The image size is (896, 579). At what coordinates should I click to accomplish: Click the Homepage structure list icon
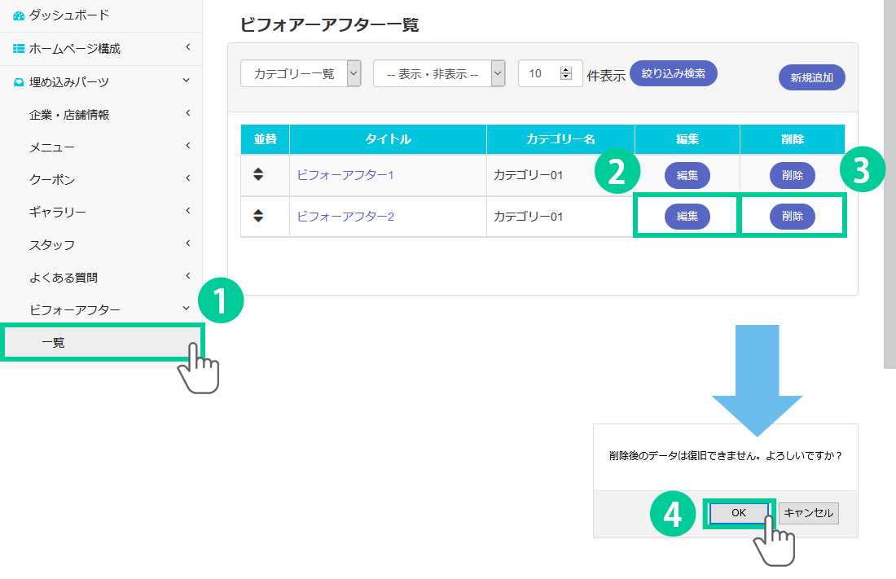coord(19,49)
